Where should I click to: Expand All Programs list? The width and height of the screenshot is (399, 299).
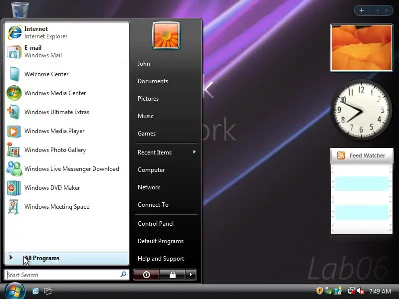67,258
